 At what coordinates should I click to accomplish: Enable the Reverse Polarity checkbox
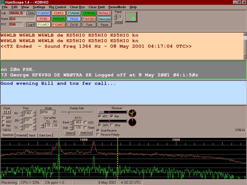click(x=98, y=135)
